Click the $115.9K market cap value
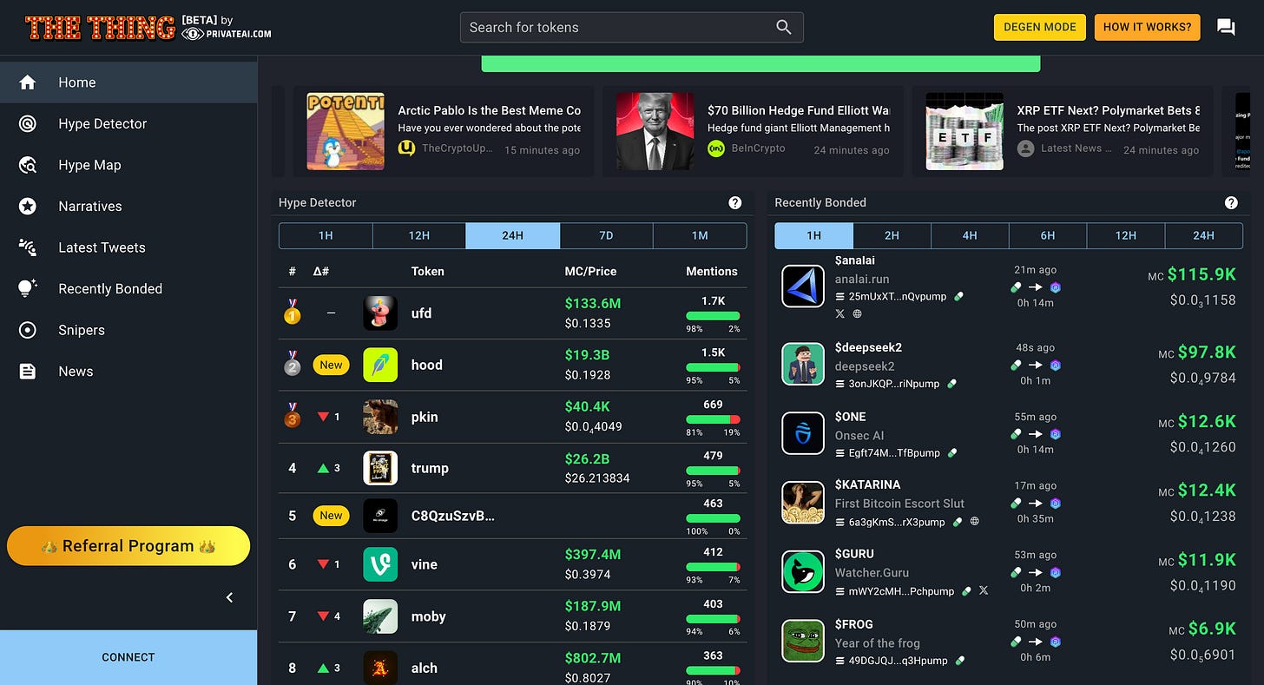This screenshot has width=1264, height=685. (x=1201, y=274)
